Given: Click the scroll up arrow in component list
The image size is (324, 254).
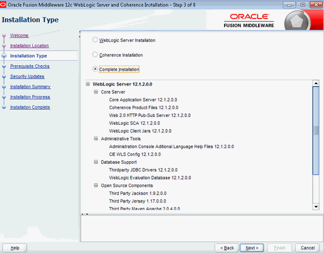Looking at the screenshot, I should tap(316, 83).
